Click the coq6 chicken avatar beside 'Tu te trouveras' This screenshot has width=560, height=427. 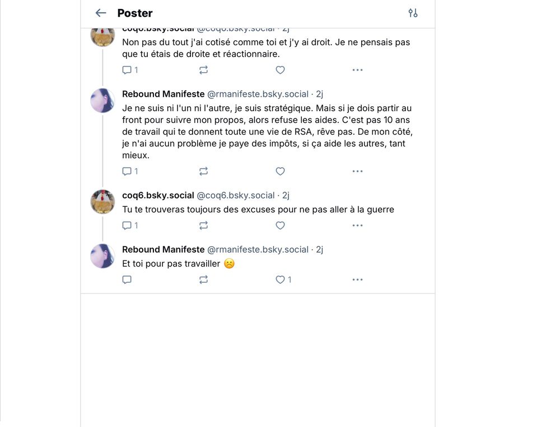point(102,202)
